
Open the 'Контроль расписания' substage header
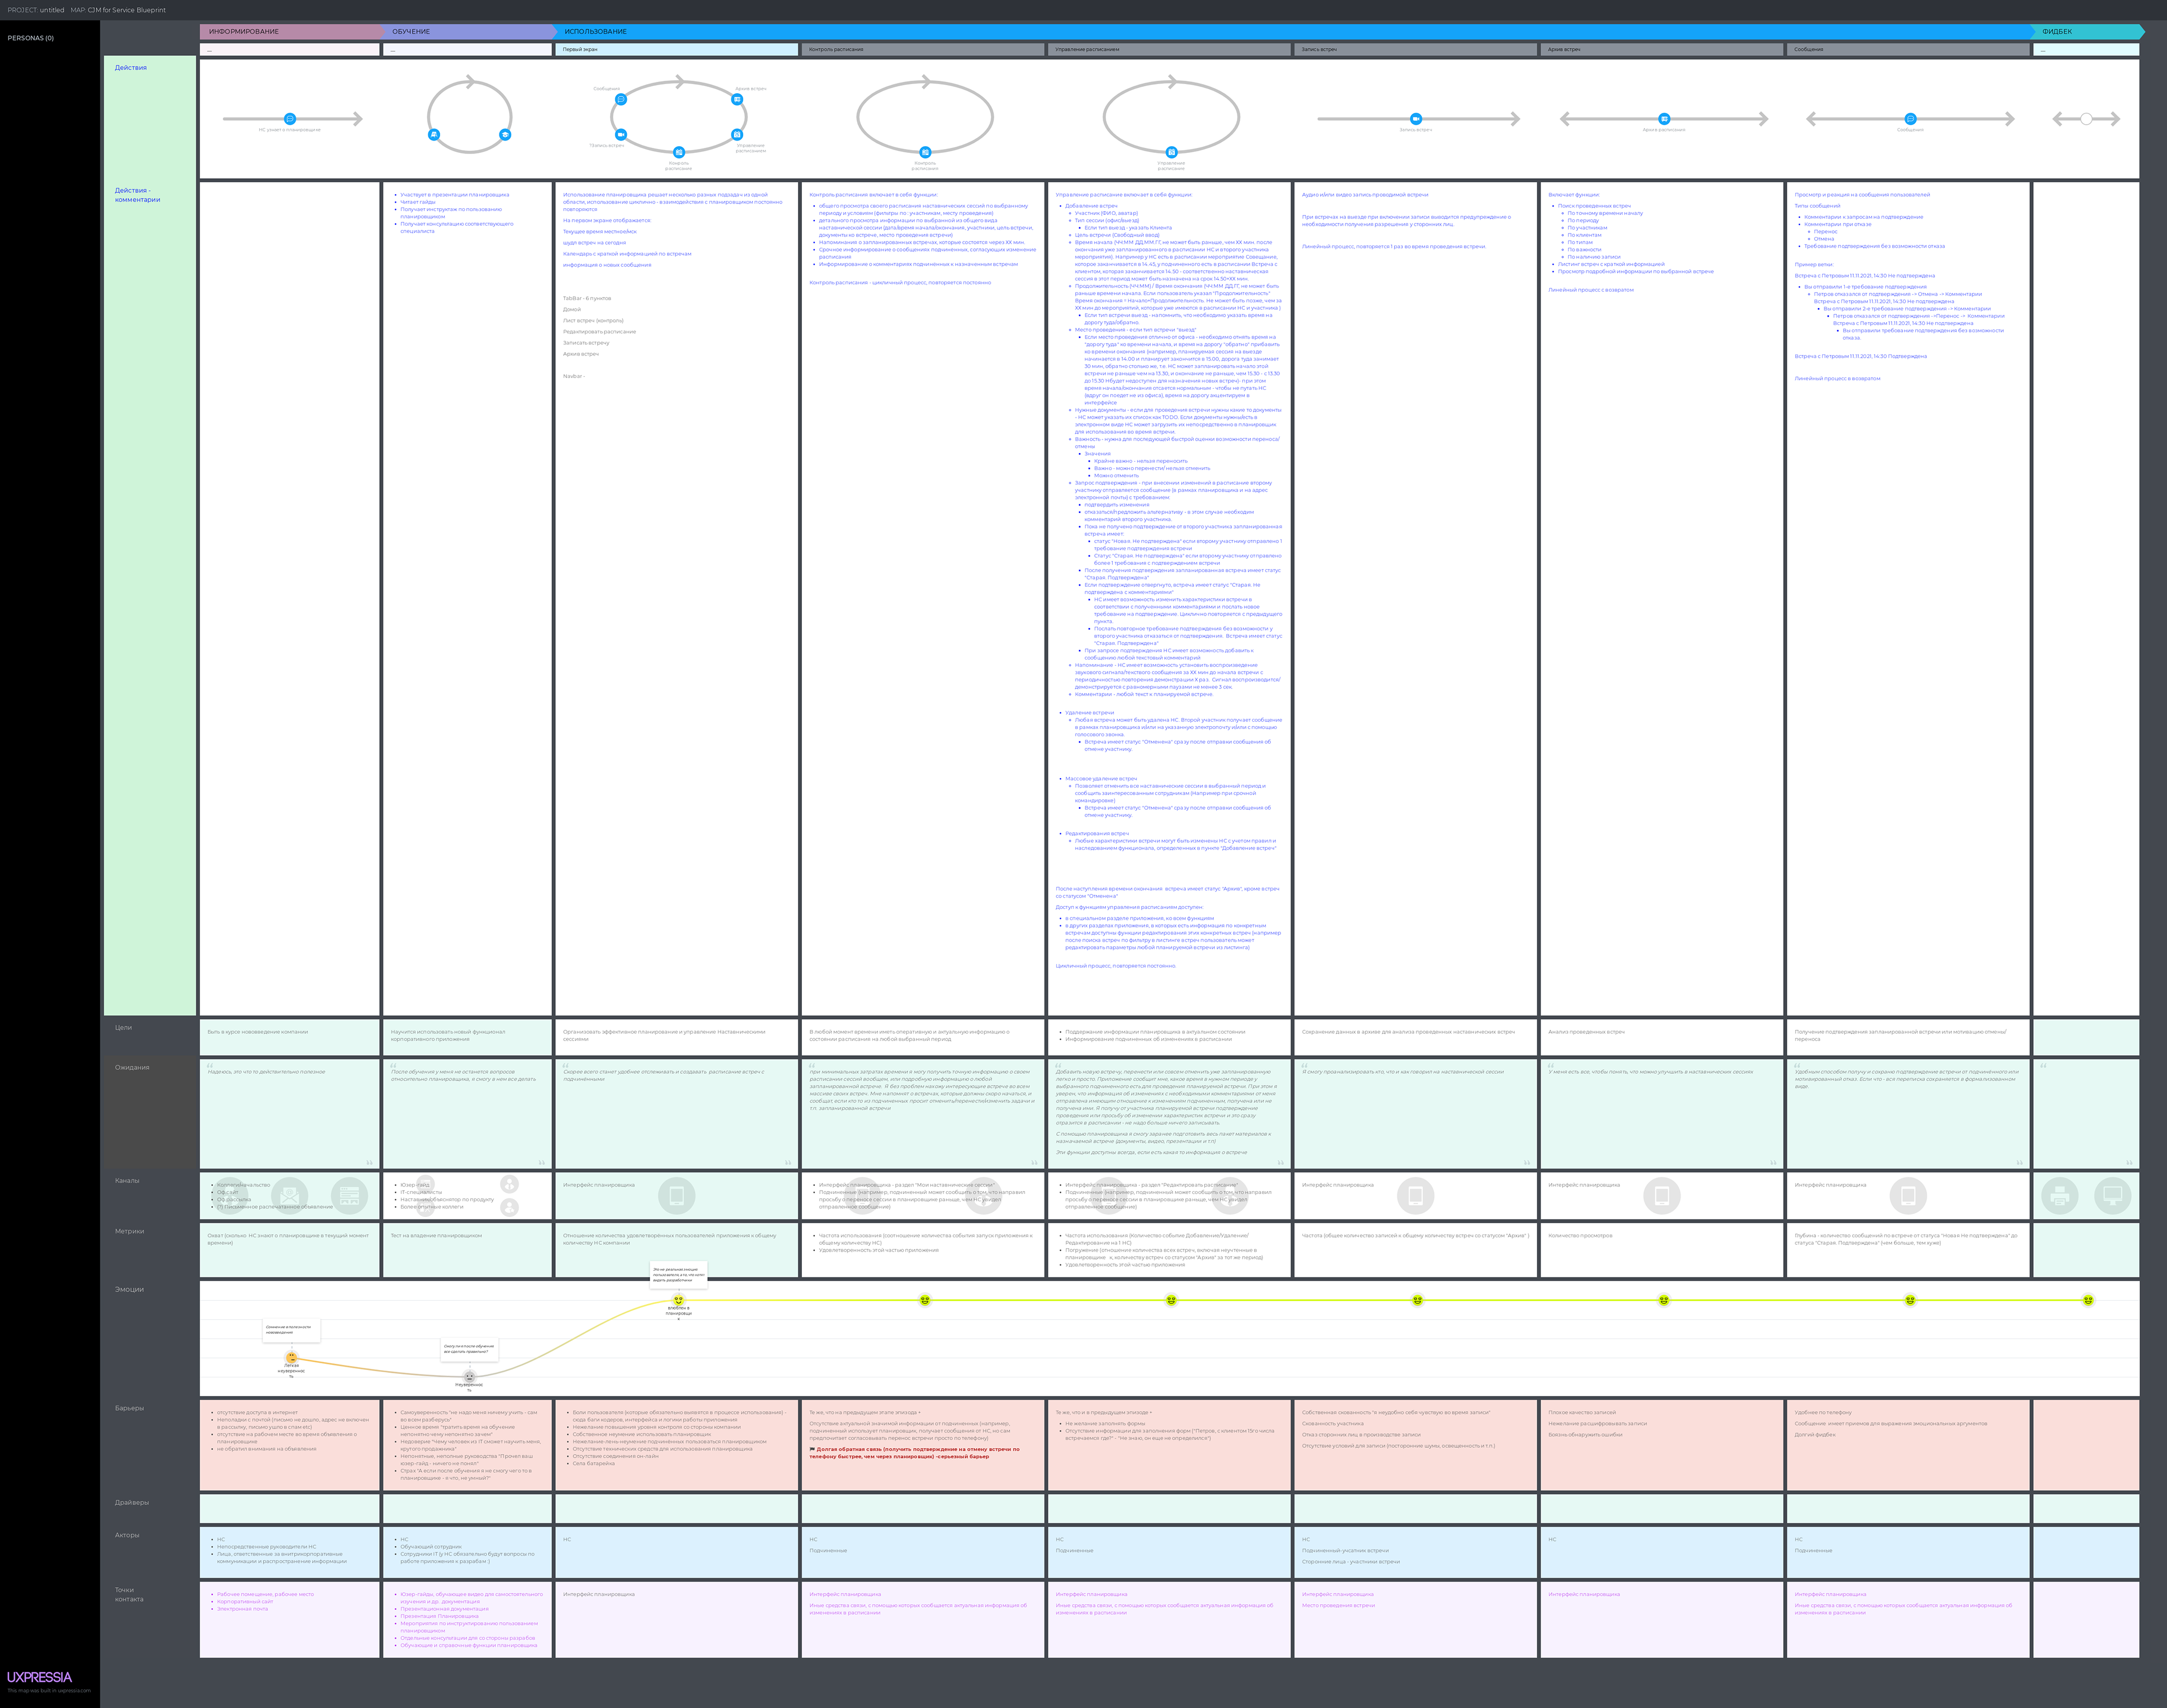pyautogui.click(x=923, y=49)
